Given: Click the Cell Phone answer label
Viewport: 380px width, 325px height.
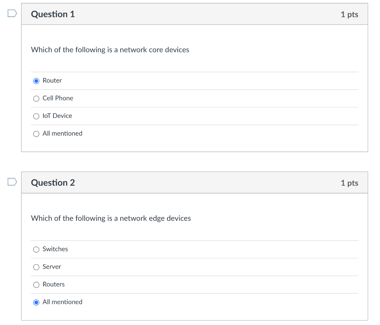Looking at the screenshot, I should pos(58,98).
